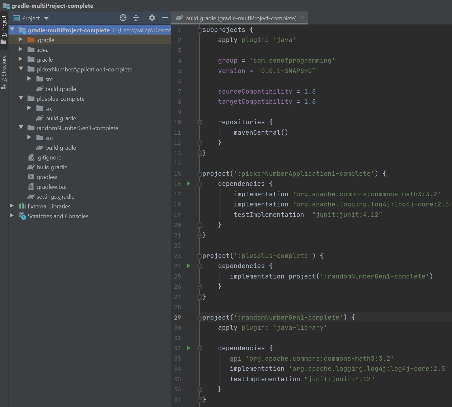
Task: Hide the Project panel with minus icon
Action: pyautogui.click(x=165, y=18)
